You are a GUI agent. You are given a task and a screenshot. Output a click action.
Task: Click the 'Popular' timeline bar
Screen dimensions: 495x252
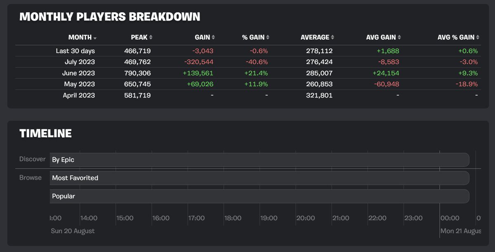259,196
